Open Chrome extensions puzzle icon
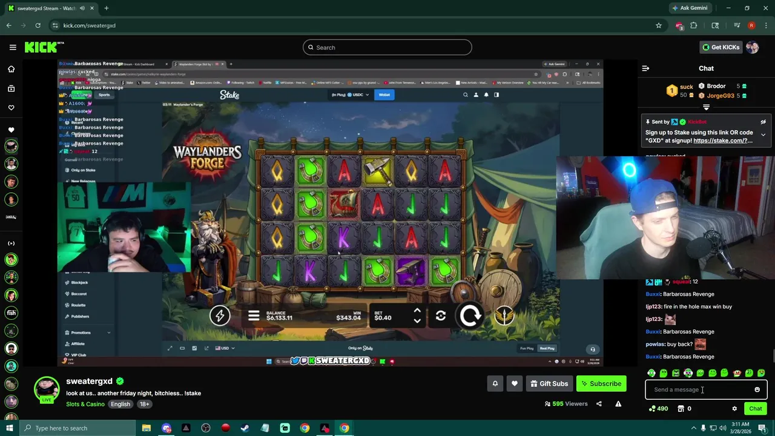The height and width of the screenshot is (436, 775). (x=694, y=25)
